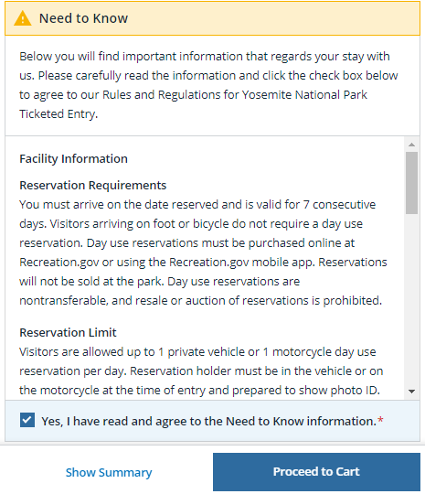Click the 'Reservation Requirements' heading
The image size is (425, 494).
pos(93,185)
